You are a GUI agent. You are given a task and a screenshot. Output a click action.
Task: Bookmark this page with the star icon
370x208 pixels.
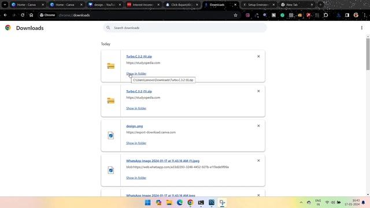[x=235, y=15]
